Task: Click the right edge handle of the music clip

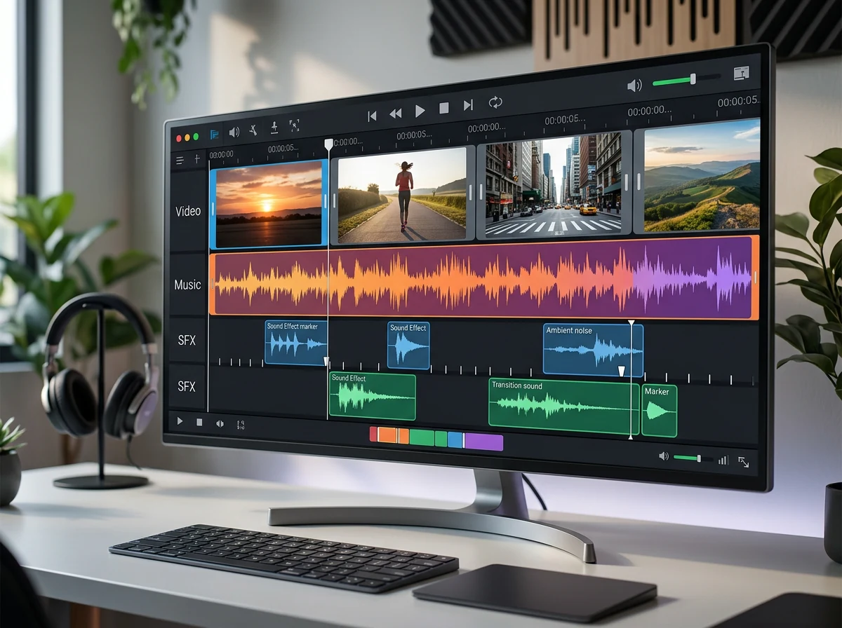Action: click(756, 278)
